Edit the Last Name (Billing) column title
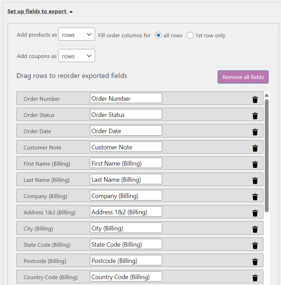281x285 pixels. 126,179
